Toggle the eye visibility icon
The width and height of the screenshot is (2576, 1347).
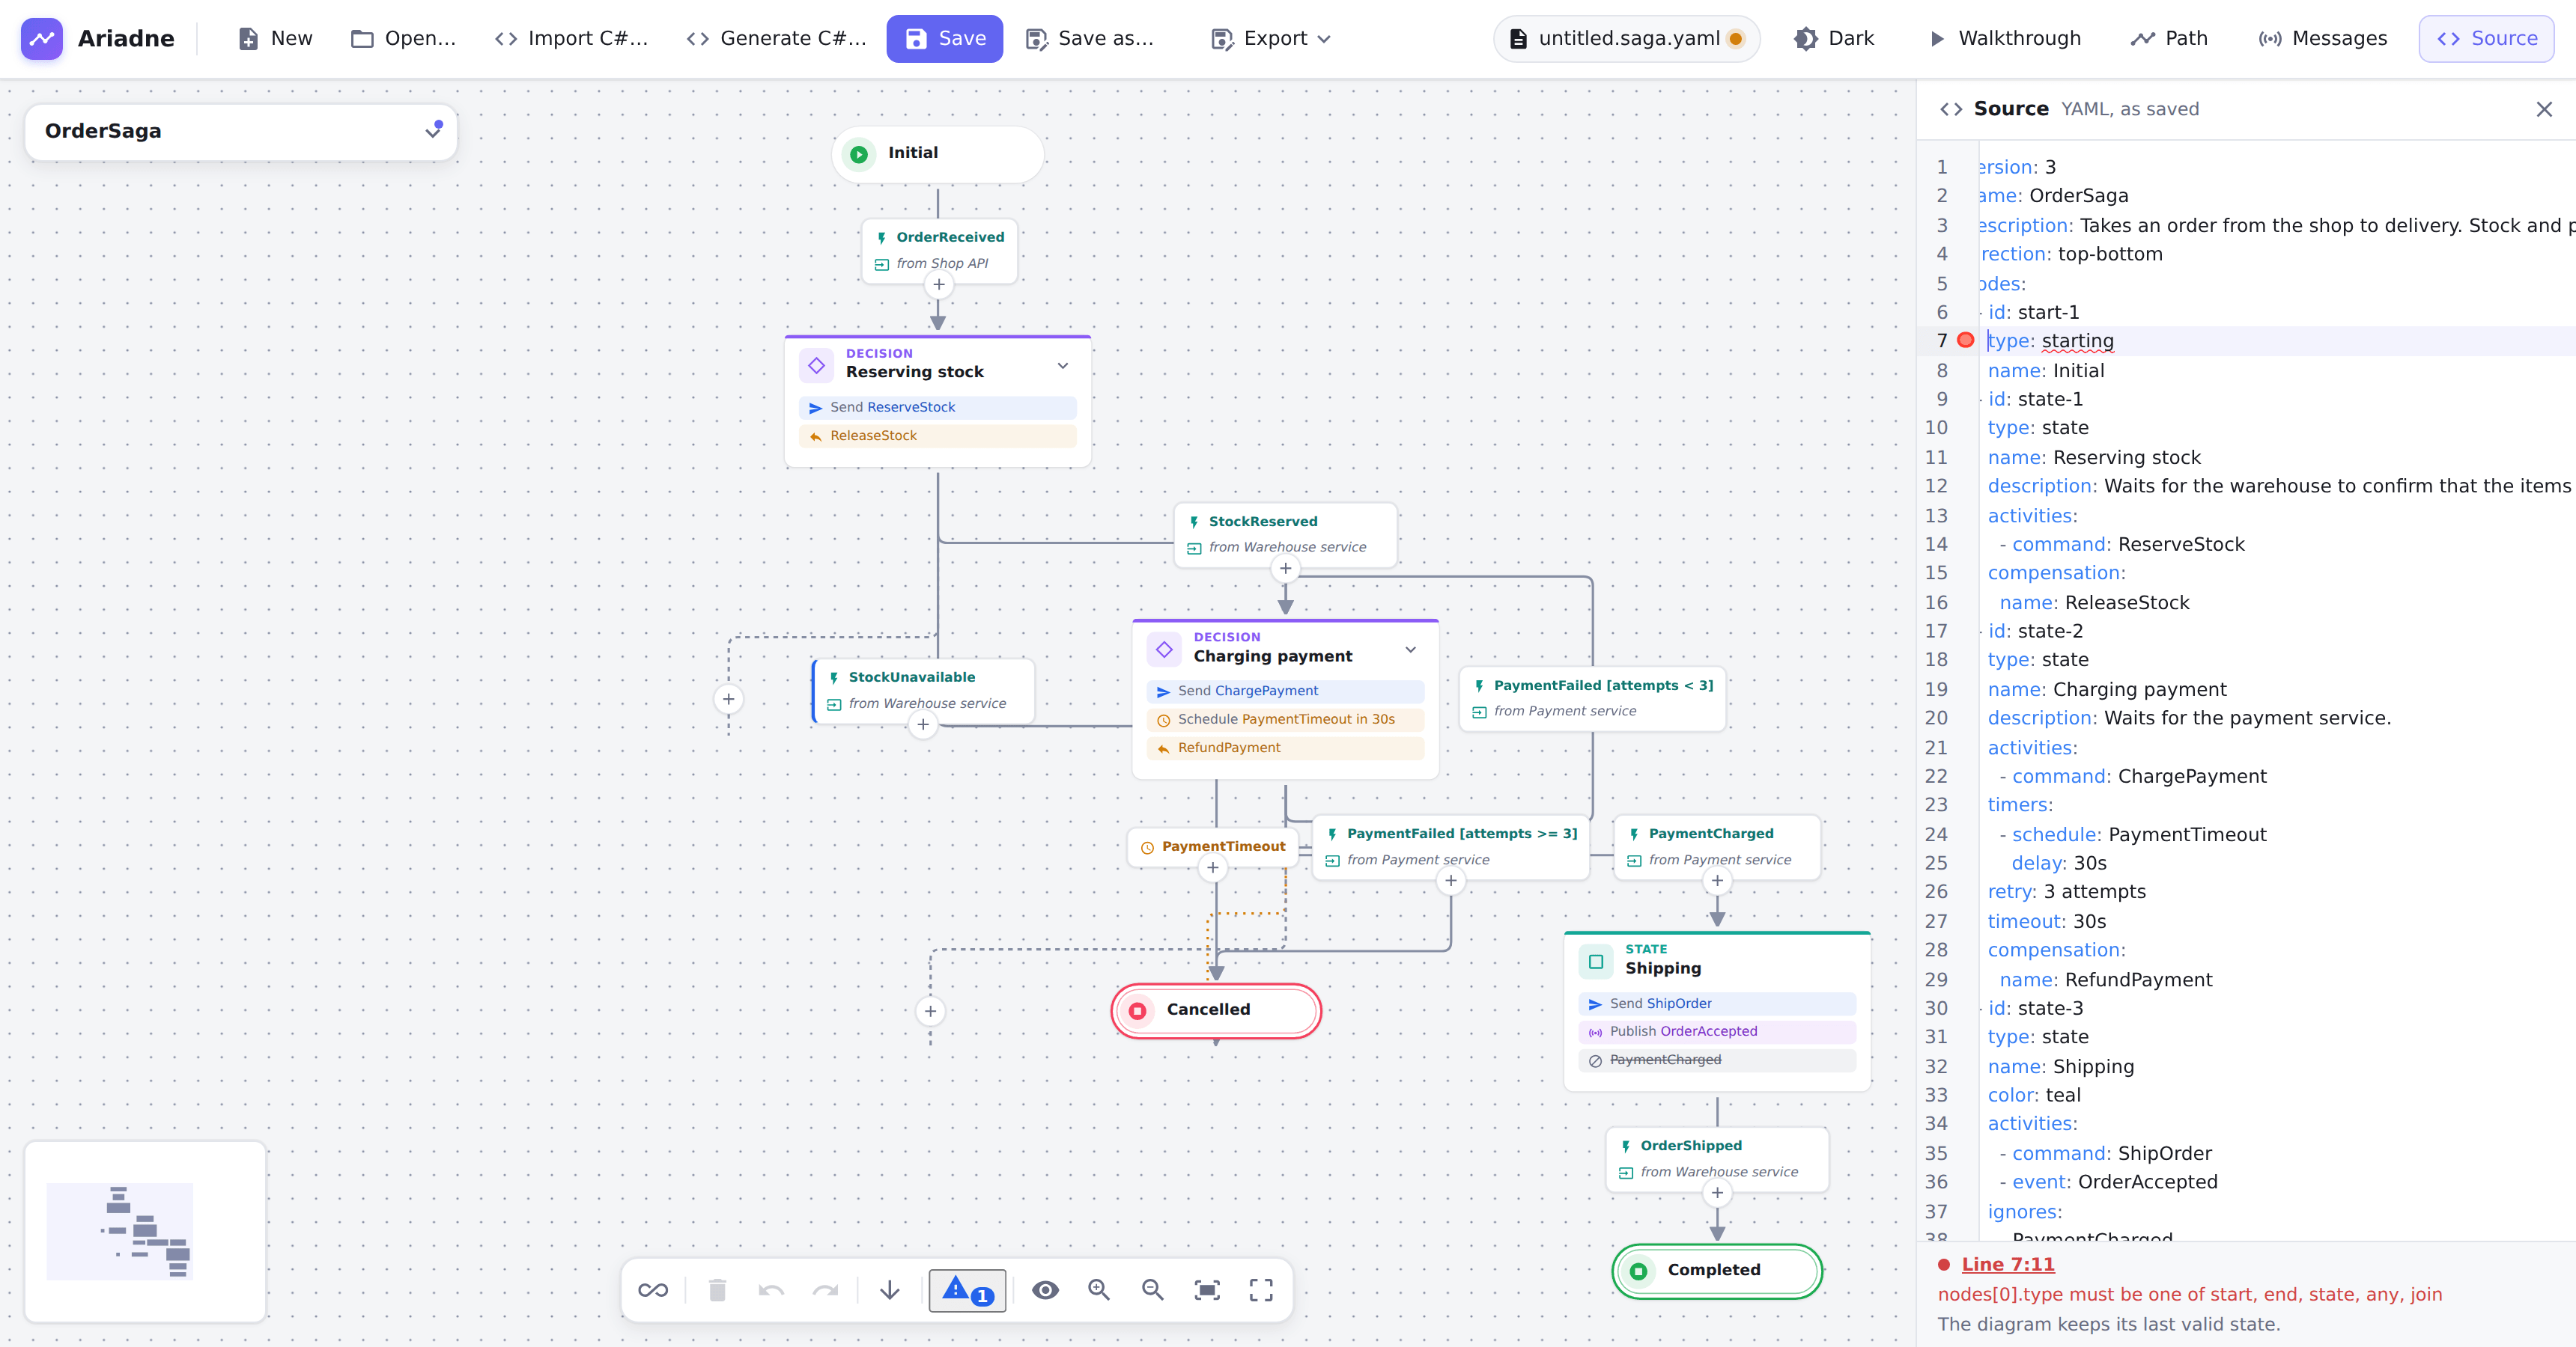[x=1045, y=1290]
